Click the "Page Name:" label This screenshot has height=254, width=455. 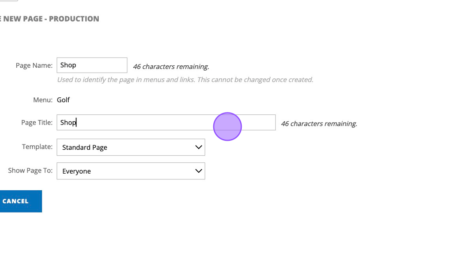34,65
